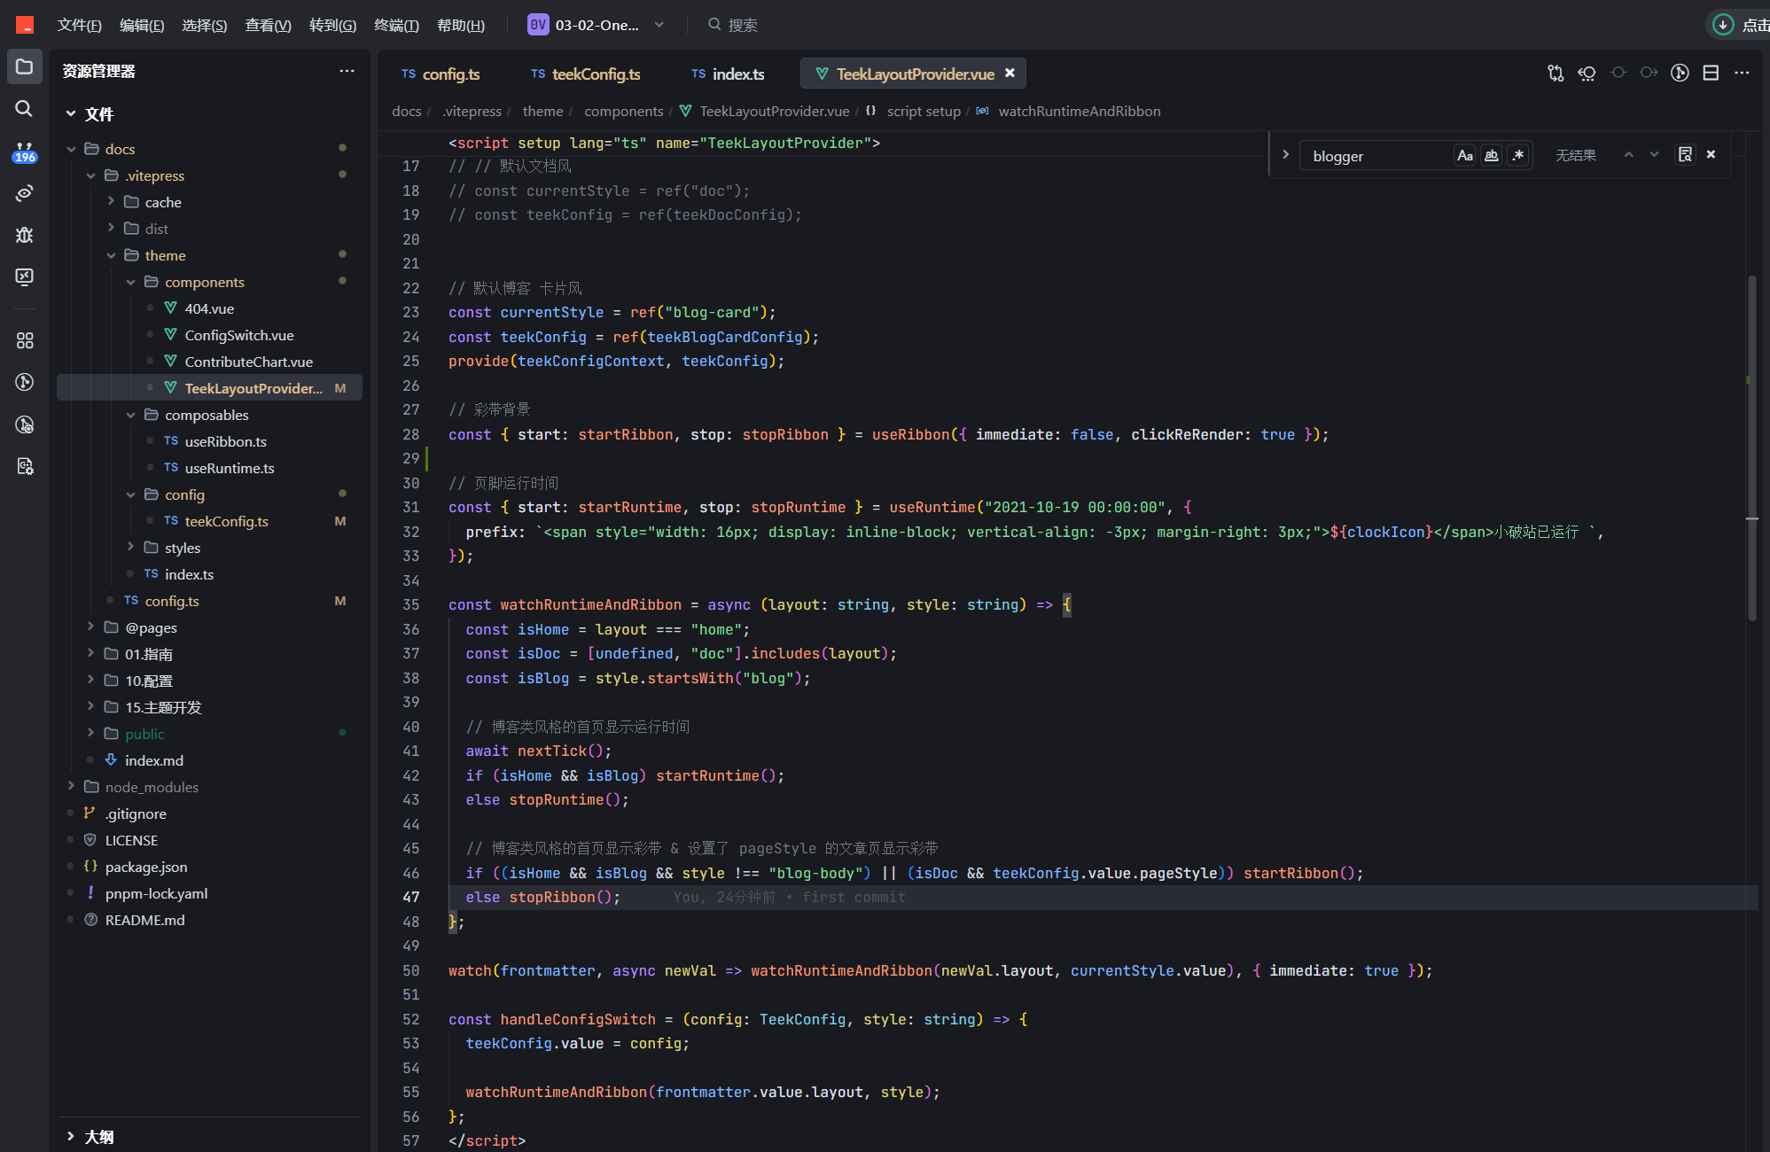Click the file blame git icon in the editor toolbar
Image resolution: width=1770 pixels, height=1152 pixels.
pyautogui.click(x=1680, y=73)
